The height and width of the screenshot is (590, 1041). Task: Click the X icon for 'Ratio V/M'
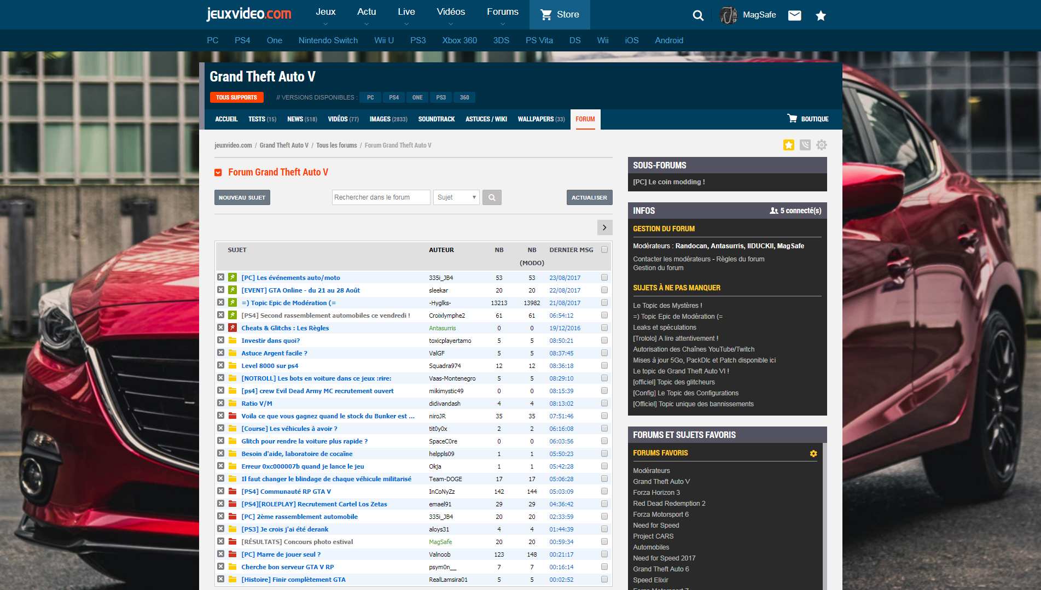[220, 403]
